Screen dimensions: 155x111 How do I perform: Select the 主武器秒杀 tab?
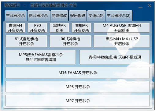pos(16,16)
